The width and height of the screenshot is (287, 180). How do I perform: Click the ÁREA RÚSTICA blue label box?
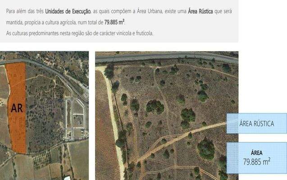click(x=257, y=123)
